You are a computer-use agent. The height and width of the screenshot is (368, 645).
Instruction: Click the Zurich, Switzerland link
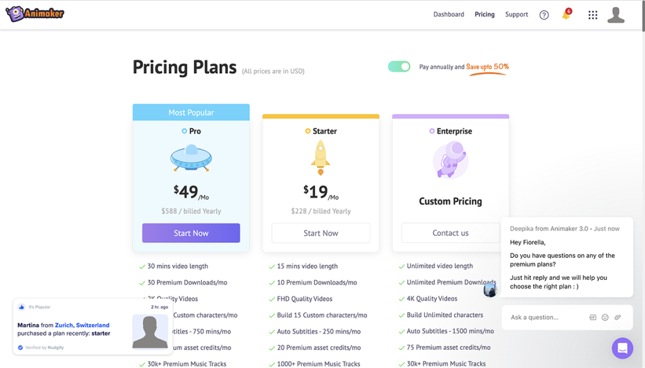click(82, 325)
